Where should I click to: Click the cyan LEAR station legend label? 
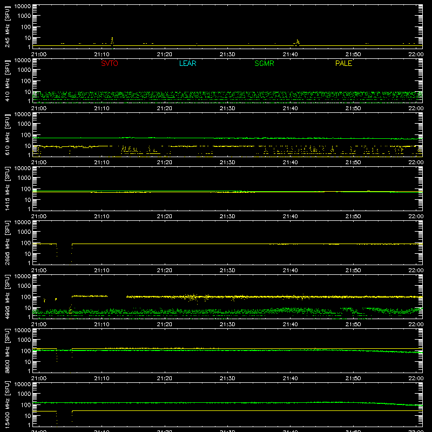point(187,63)
